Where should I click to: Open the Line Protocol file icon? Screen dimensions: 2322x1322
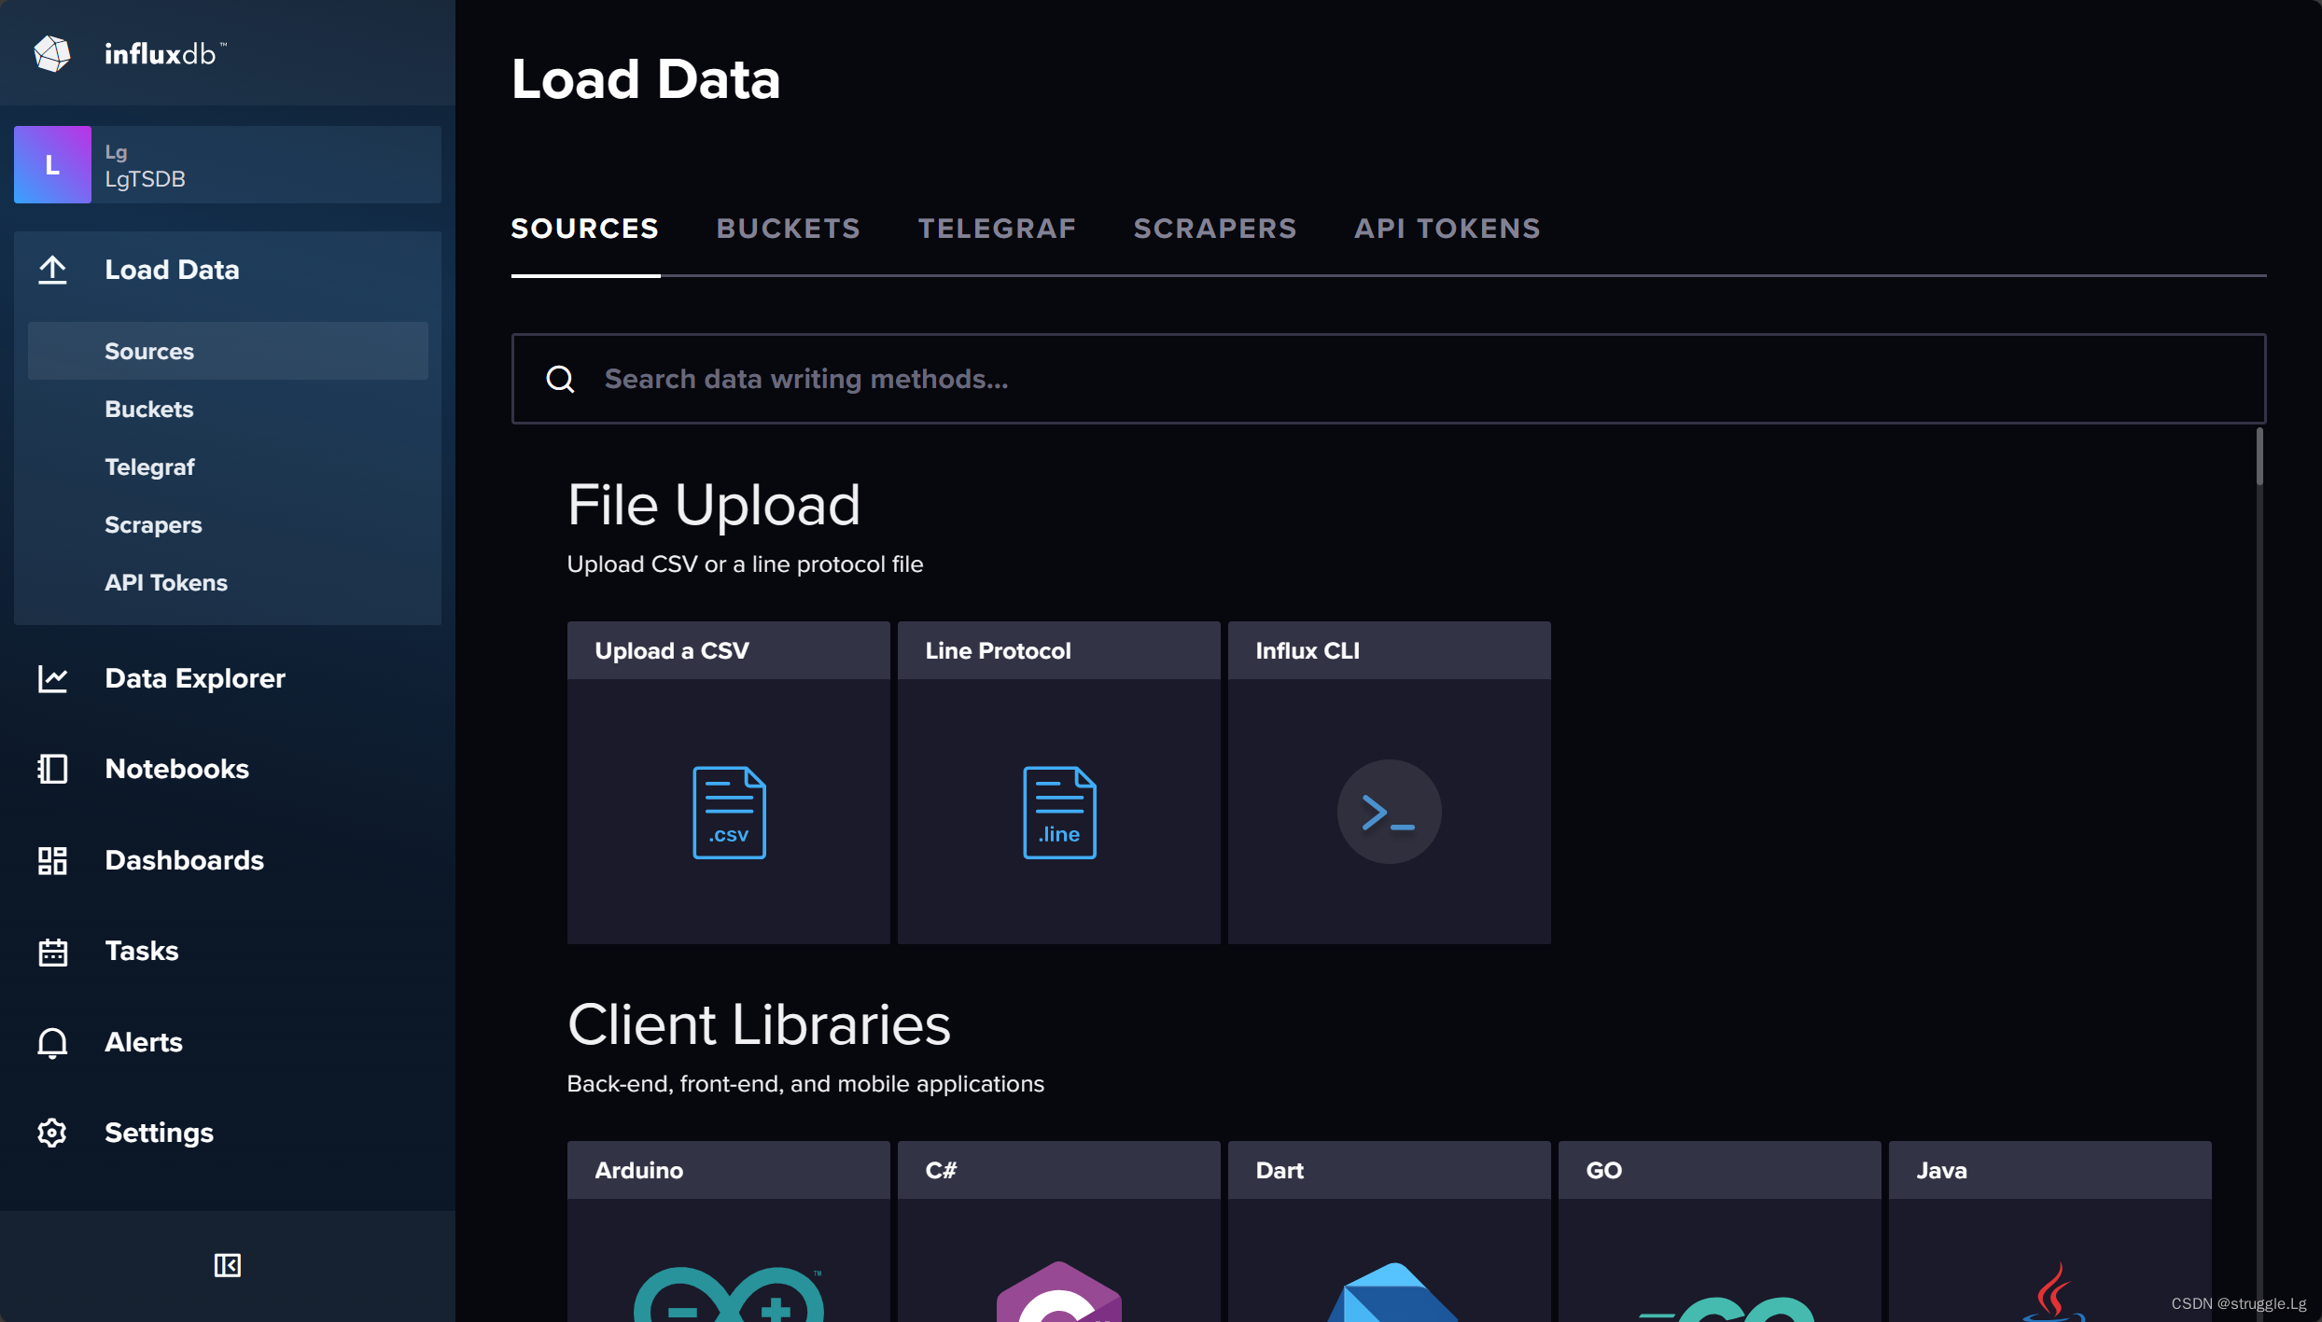[1059, 812]
